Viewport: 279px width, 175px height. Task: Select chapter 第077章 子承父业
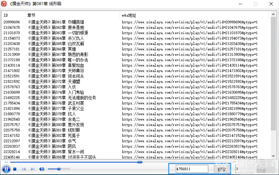[x=56, y=108]
